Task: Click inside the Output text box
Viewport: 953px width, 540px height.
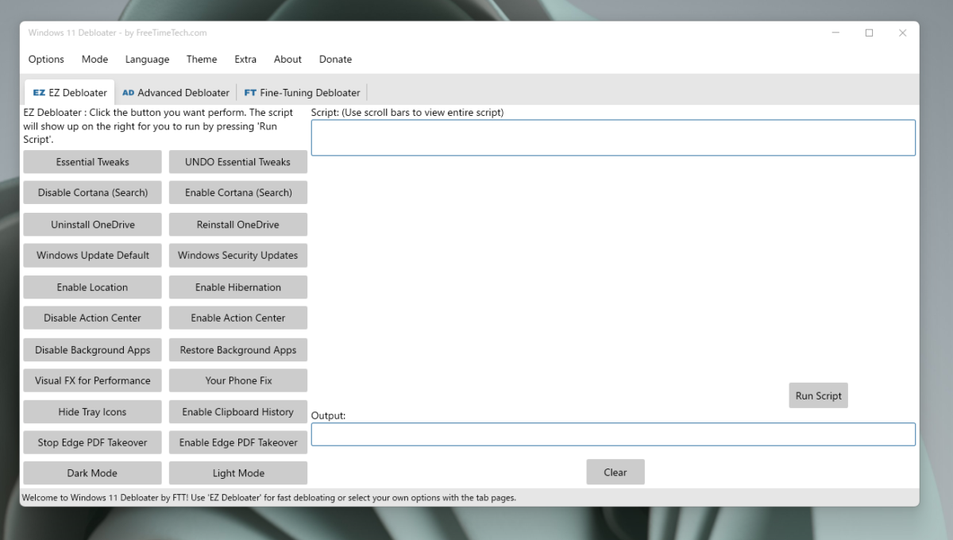Action: click(613, 434)
